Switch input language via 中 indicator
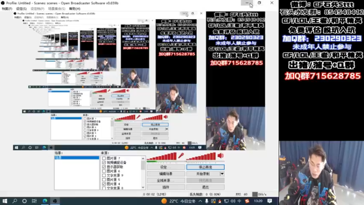 click(x=239, y=201)
